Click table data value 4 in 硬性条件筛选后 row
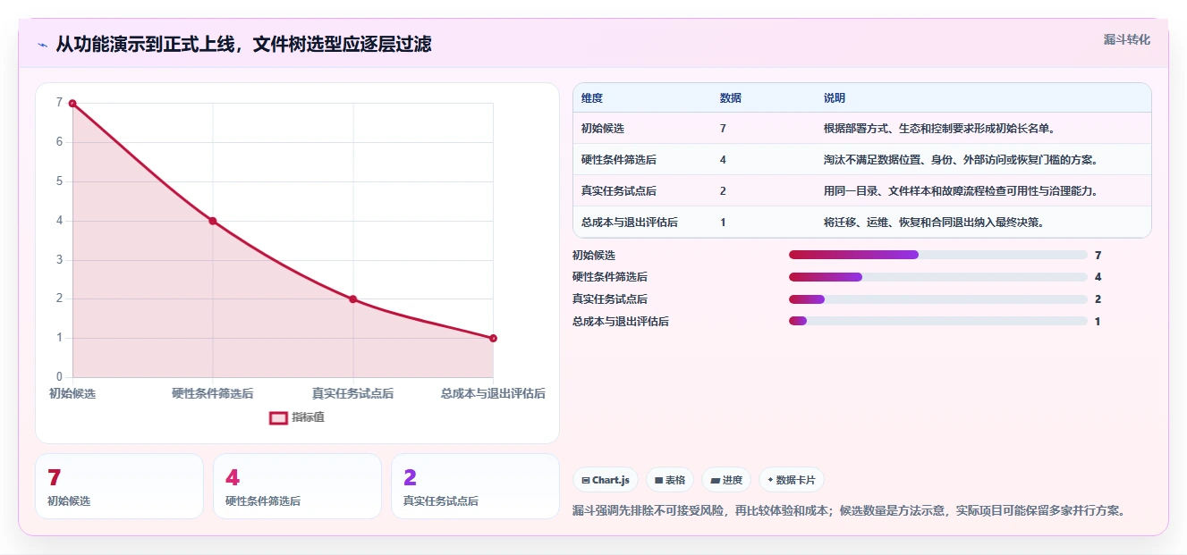This screenshot has height=555, width=1187. click(723, 160)
